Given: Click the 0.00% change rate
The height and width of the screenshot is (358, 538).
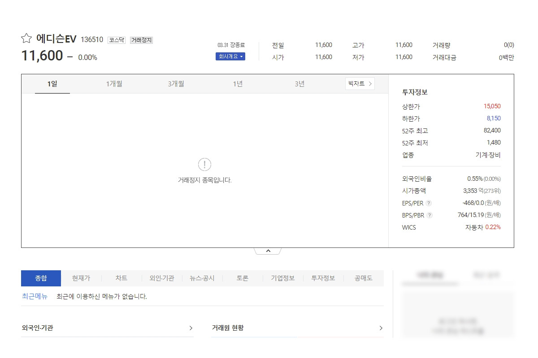Looking at the screenshot, I should 87,58.
